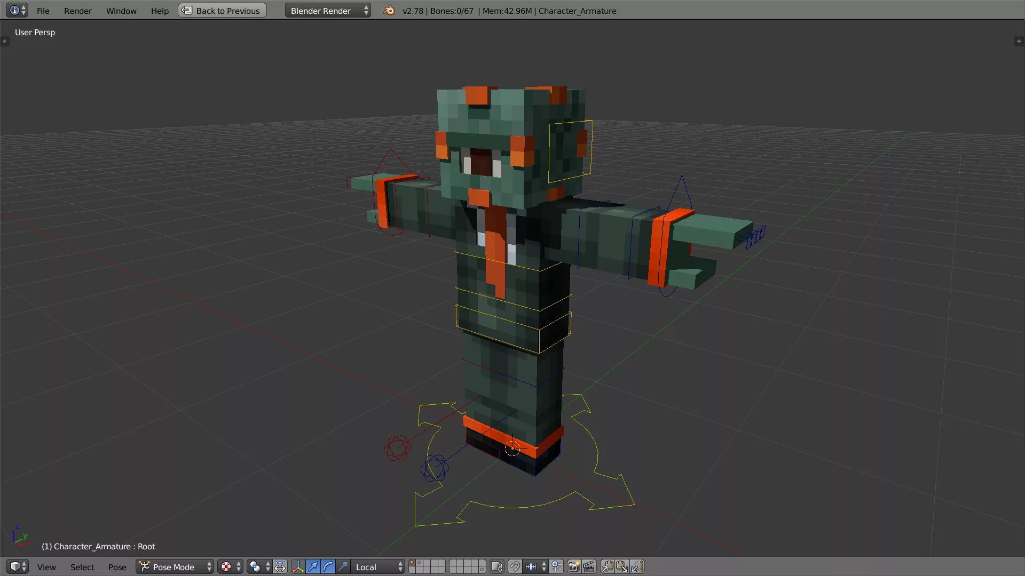The image size is (1025, 576).
Task: Open the Blender Render engine dropdown
Action: (x=328, y=11)
